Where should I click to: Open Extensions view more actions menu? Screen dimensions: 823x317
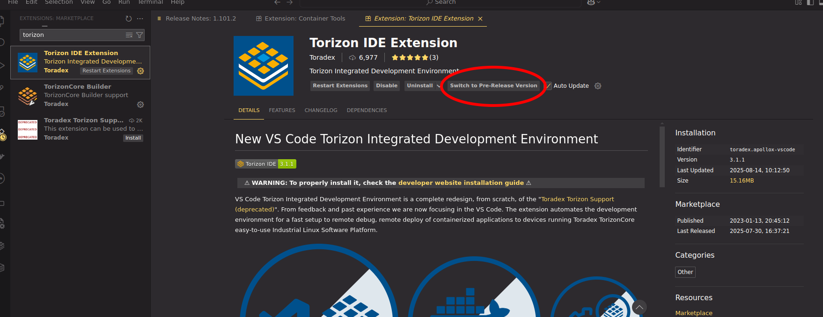coord(140,19)
